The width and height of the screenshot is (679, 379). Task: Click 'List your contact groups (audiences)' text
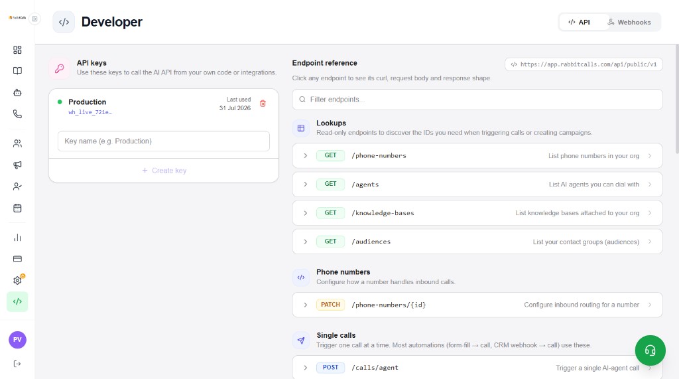click(x=586, y=242)
